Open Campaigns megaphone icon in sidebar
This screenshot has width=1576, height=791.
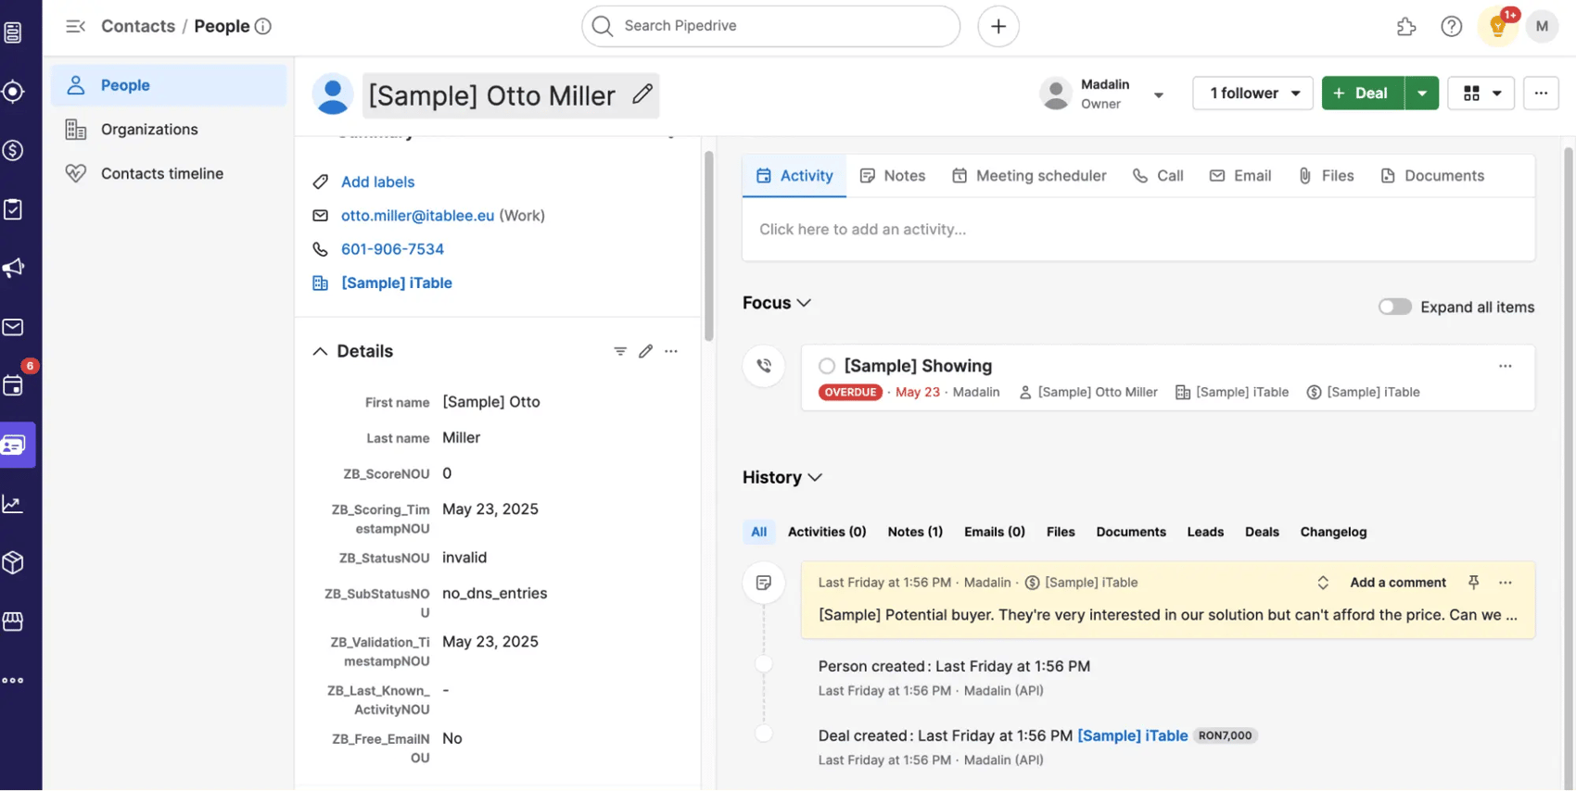(x=14, y=269)
